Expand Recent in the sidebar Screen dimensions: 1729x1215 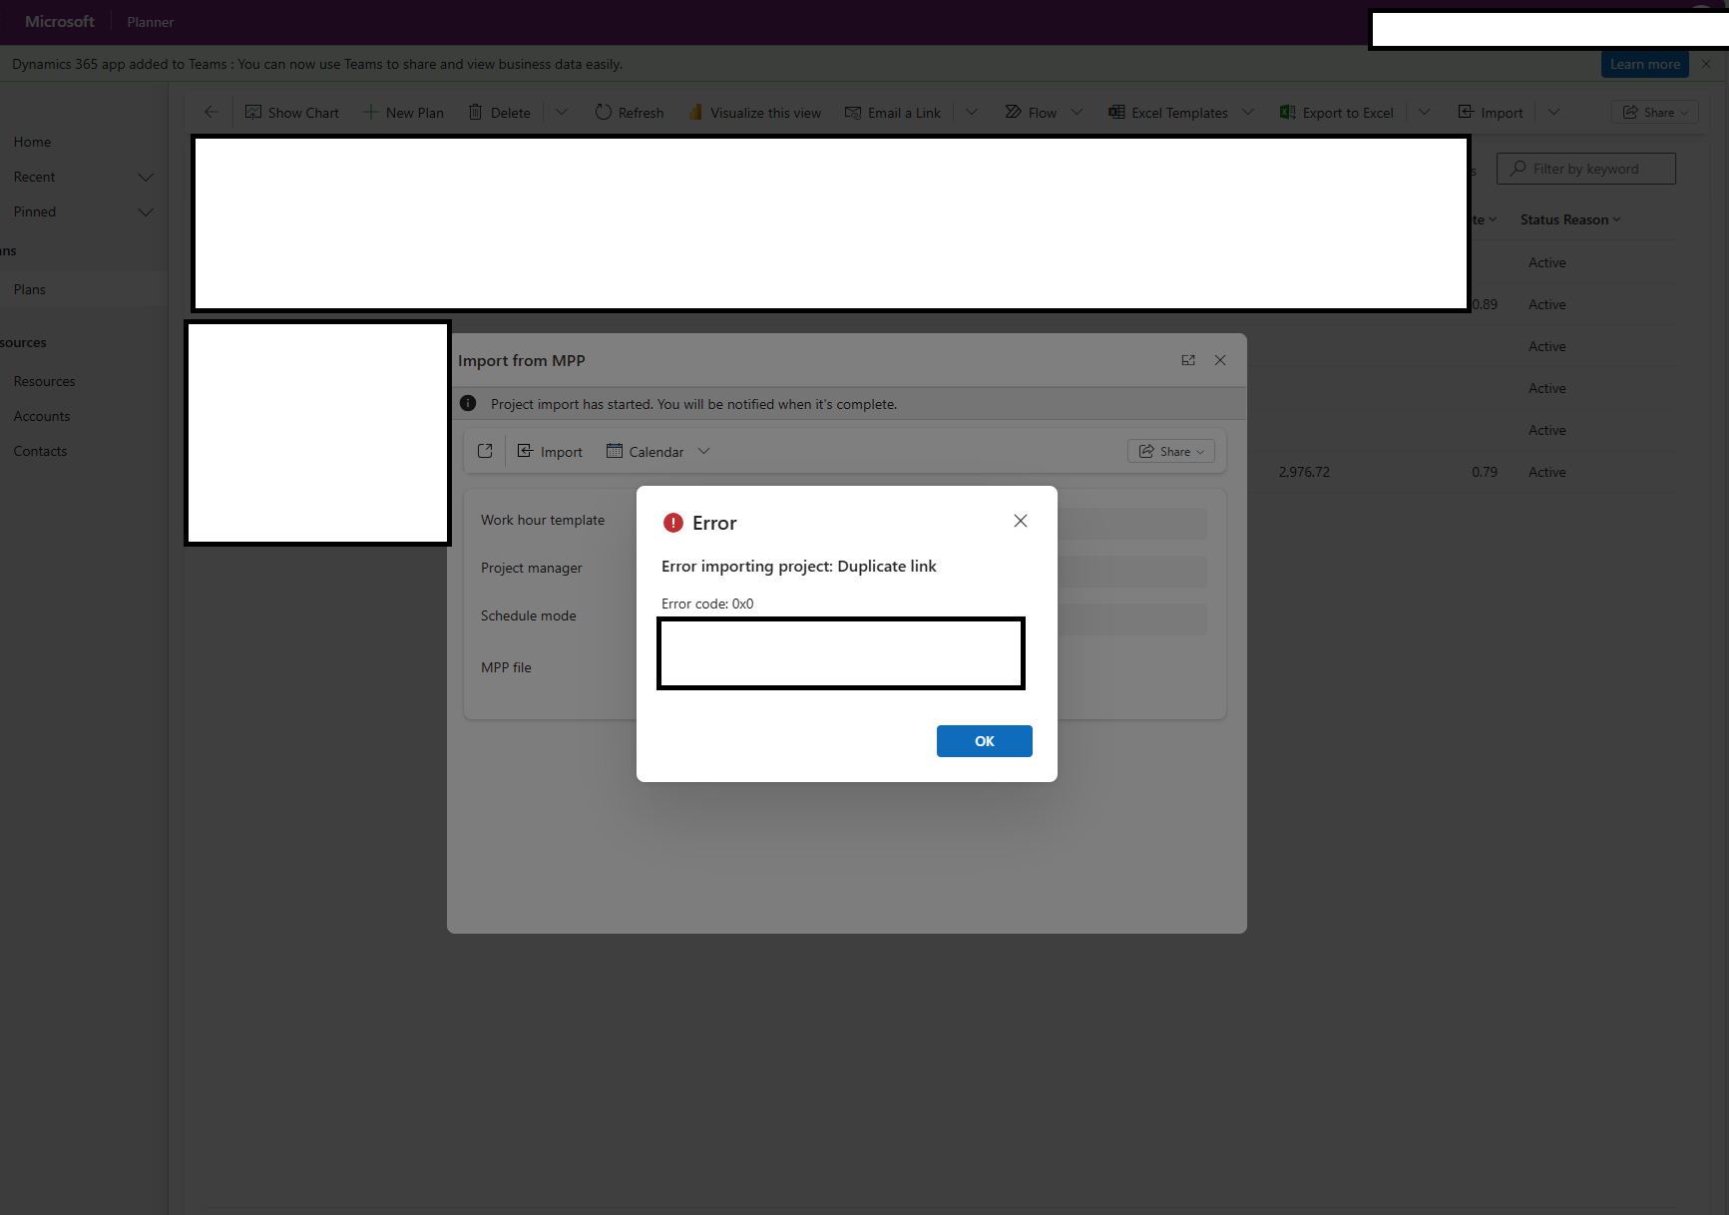point(146,178)
